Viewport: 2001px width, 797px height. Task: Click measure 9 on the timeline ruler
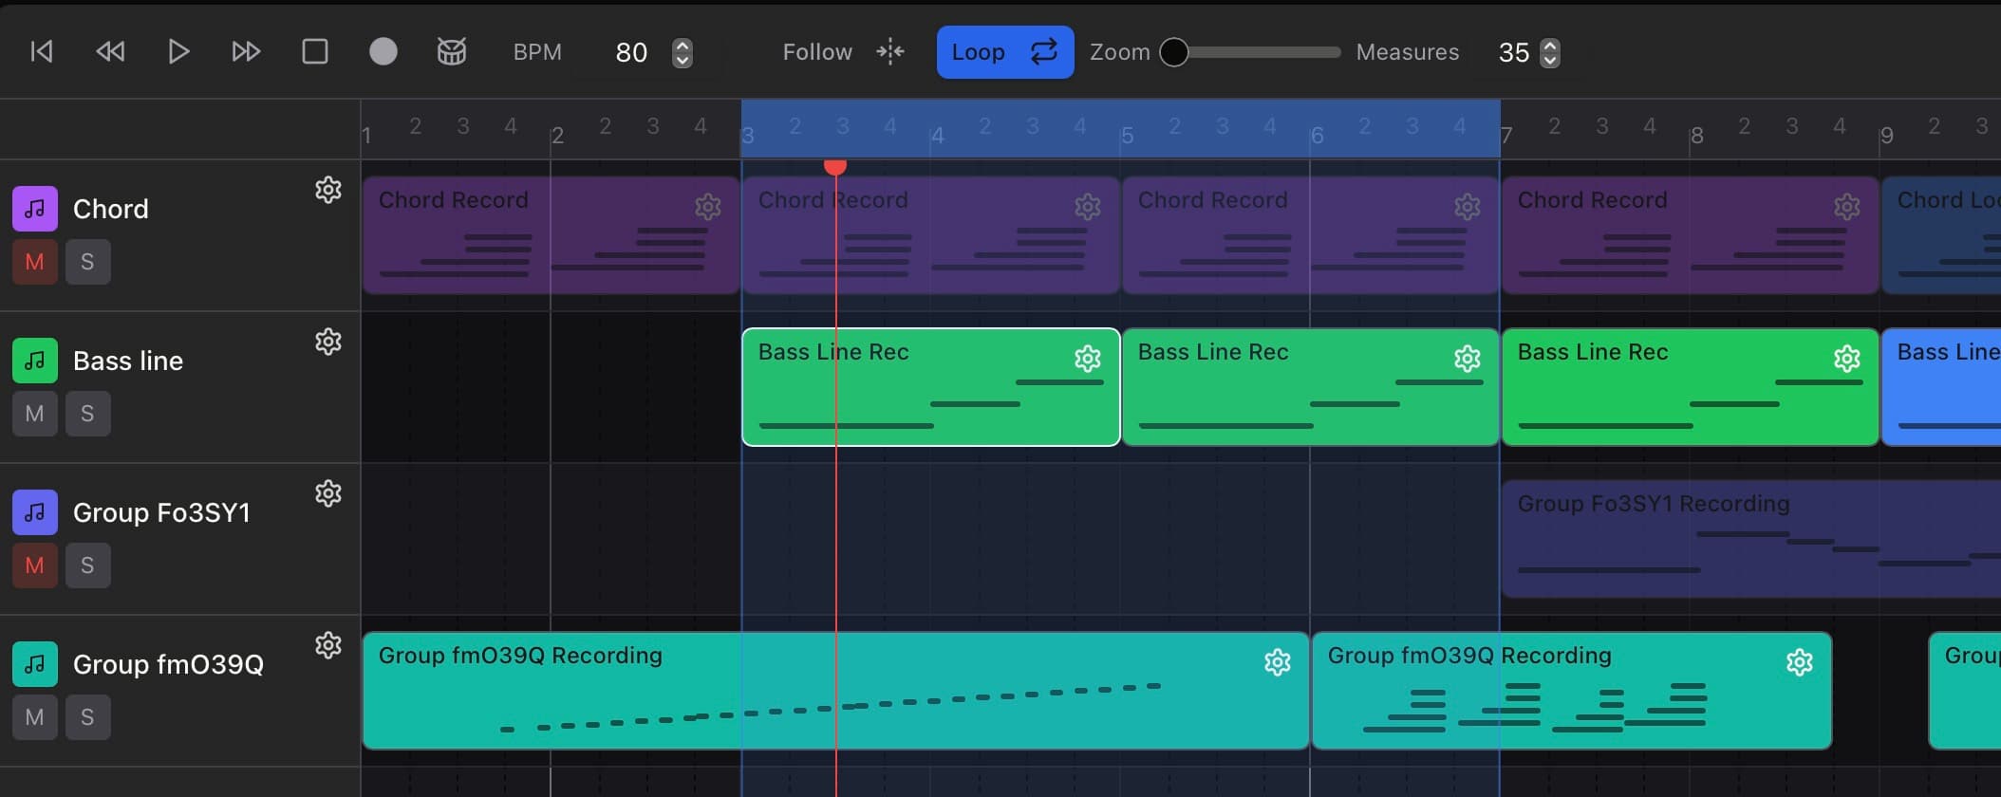click(x=1887, y=136)
